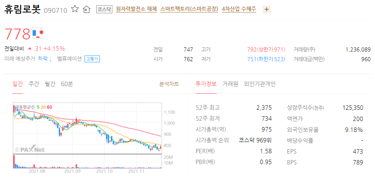
Task: Click the 외국인보유율 value 9.18%
Action: [355, 130]
